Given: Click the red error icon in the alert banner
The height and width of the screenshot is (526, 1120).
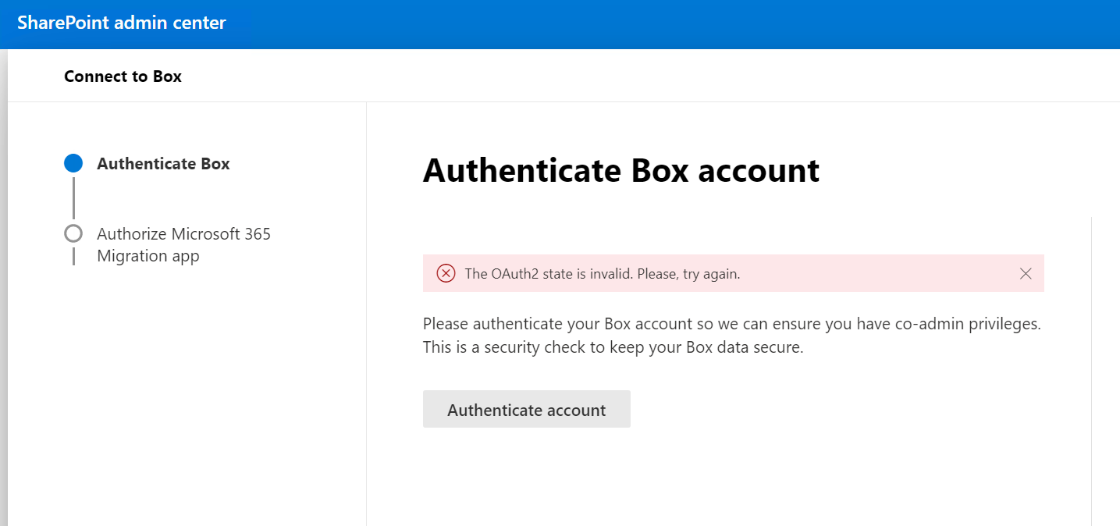Looking at the screenshot, I should point(446,273).
